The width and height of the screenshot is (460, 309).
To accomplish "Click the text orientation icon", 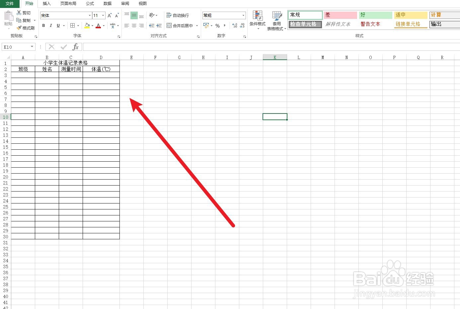I will click(152, 15).
